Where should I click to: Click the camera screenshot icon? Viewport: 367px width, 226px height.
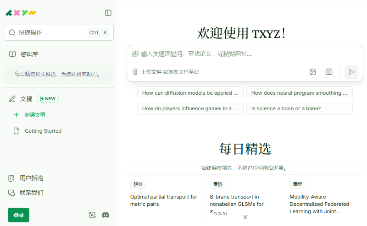[329, 72]
